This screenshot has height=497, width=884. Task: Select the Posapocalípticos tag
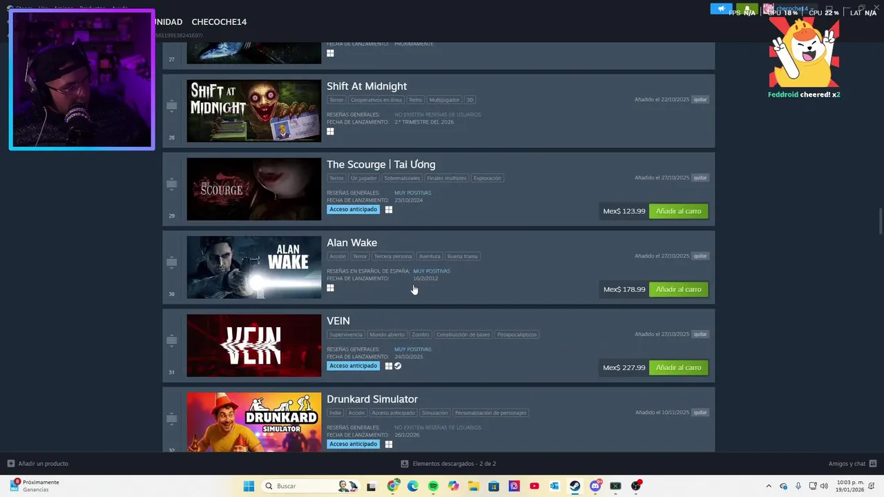tap(517, 335)
